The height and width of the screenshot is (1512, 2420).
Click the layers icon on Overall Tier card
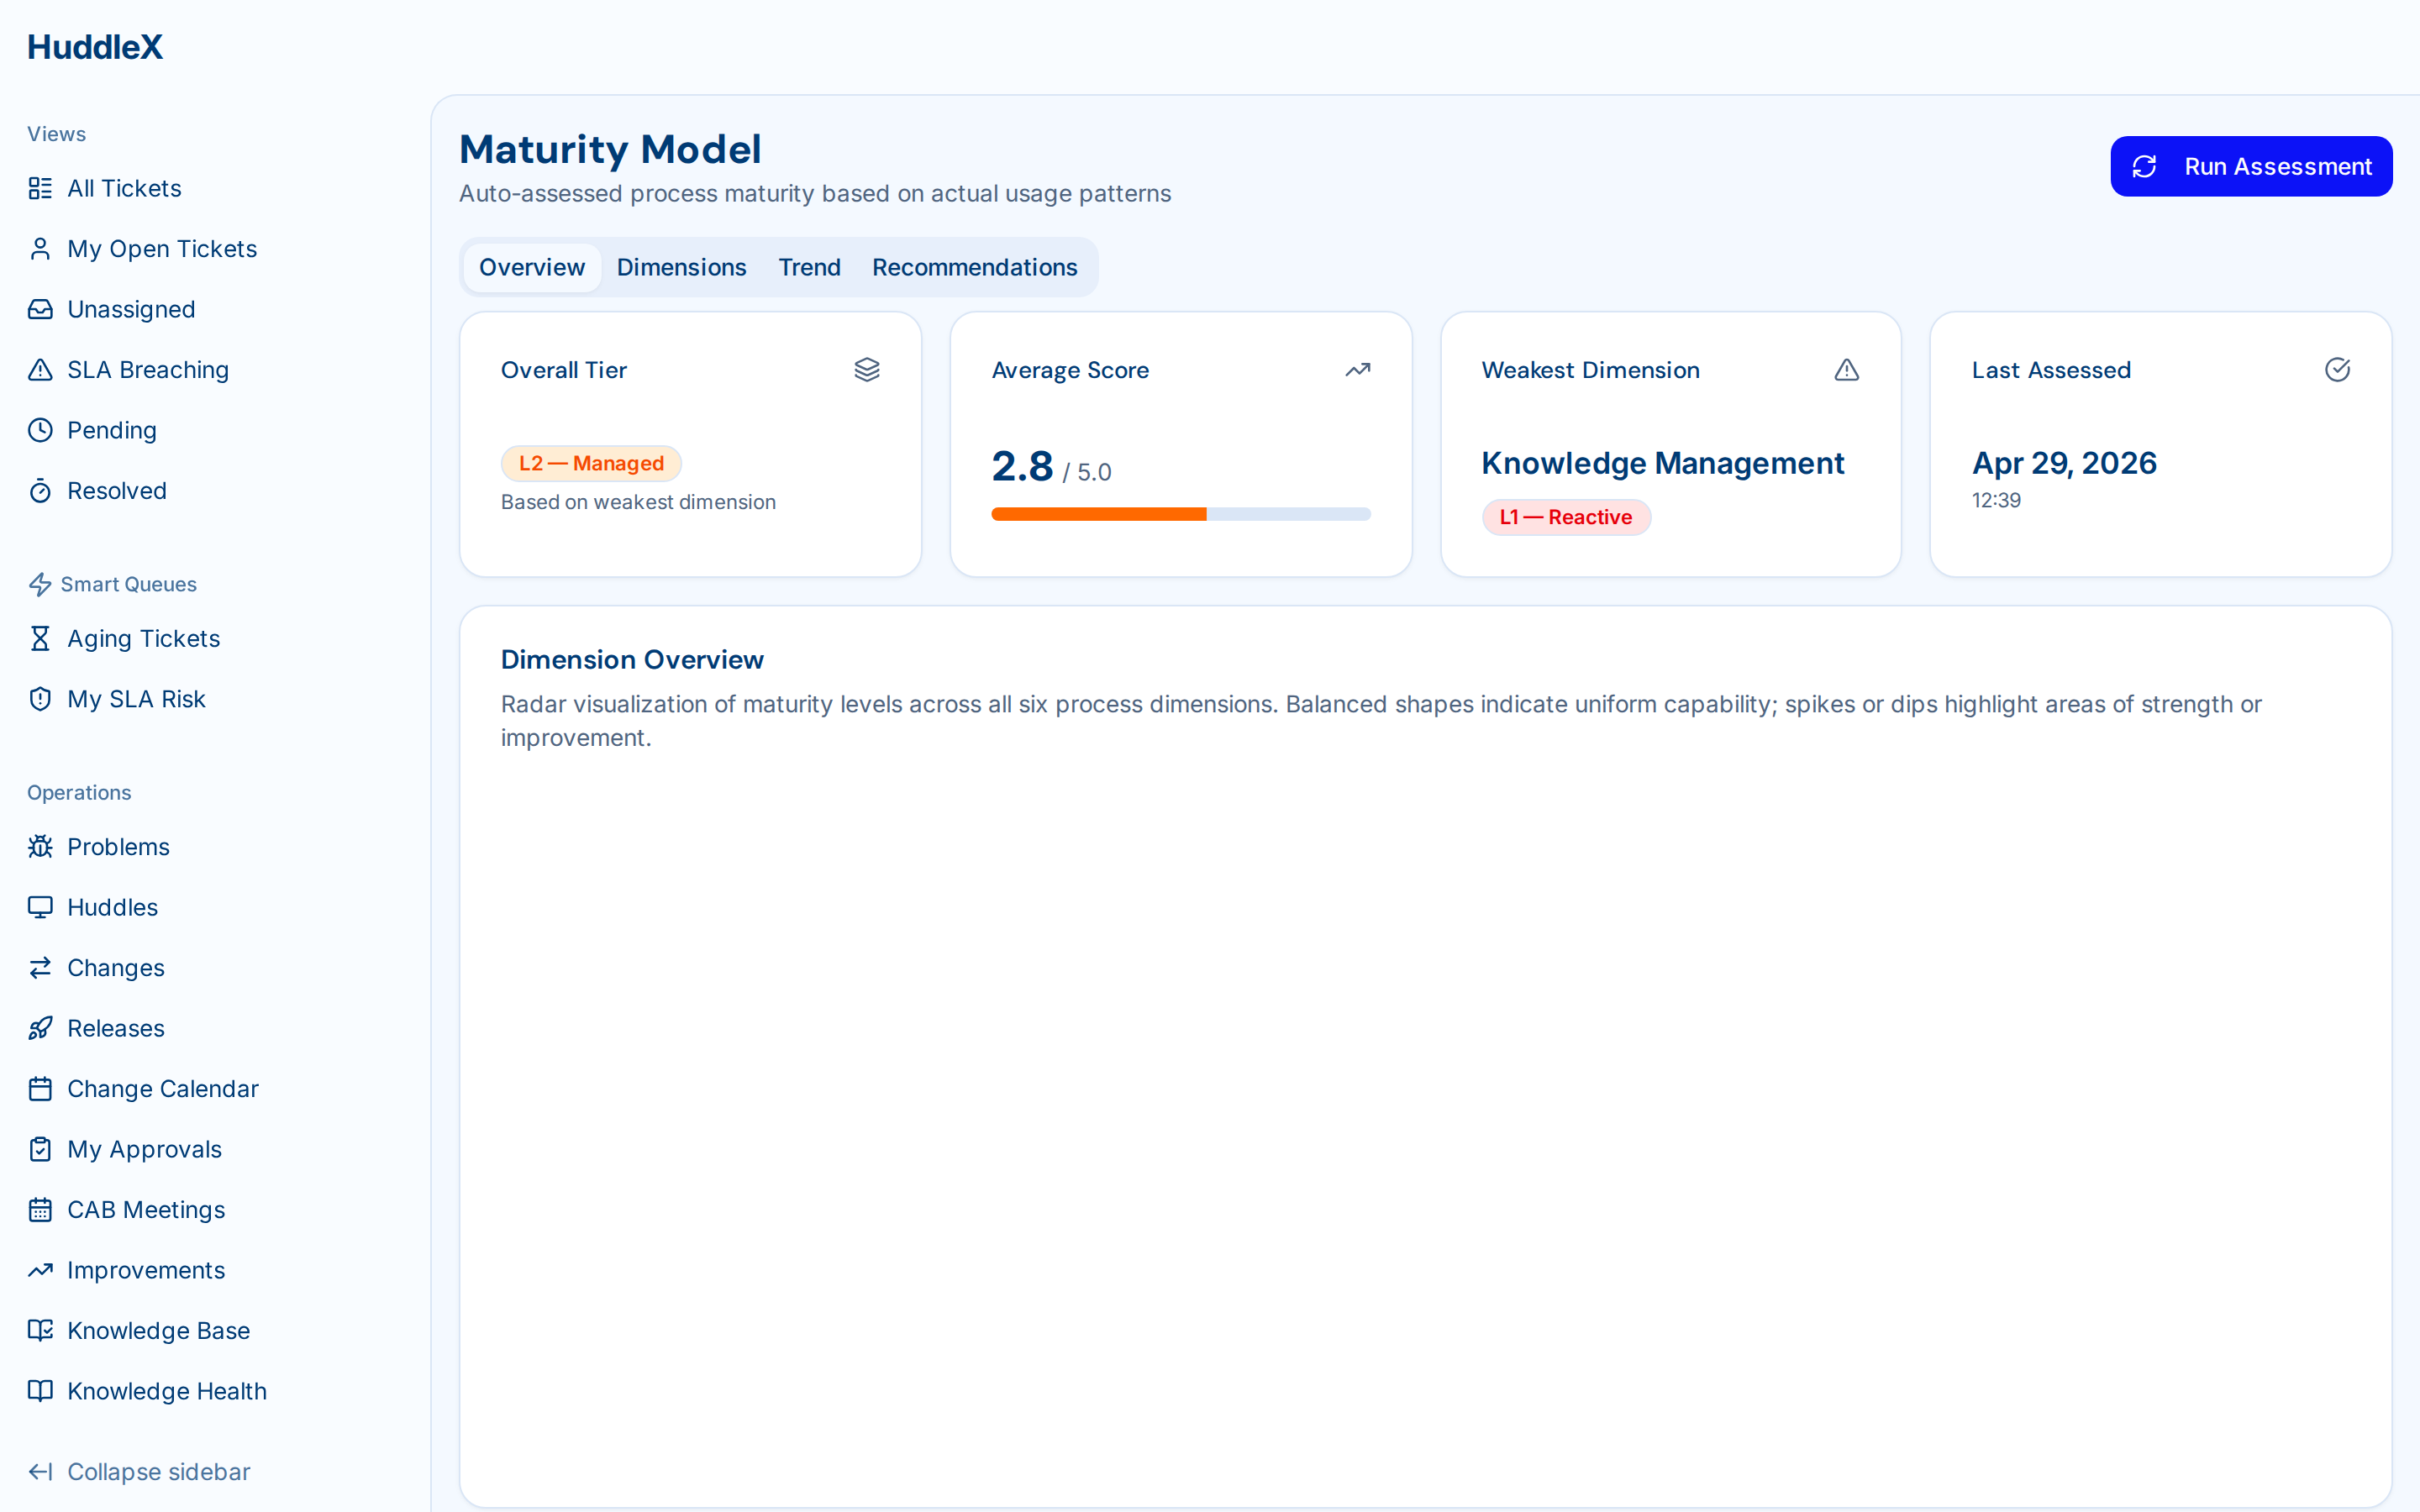click(867, 370)
